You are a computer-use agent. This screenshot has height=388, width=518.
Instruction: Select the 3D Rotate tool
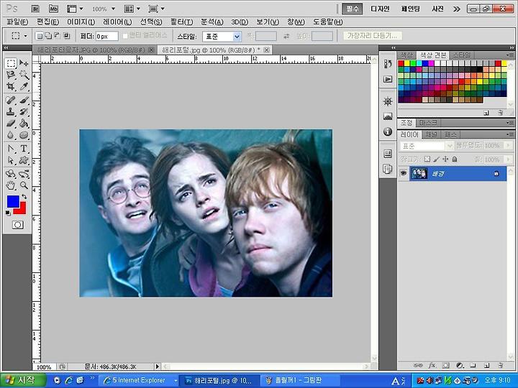tap(11, 174)
